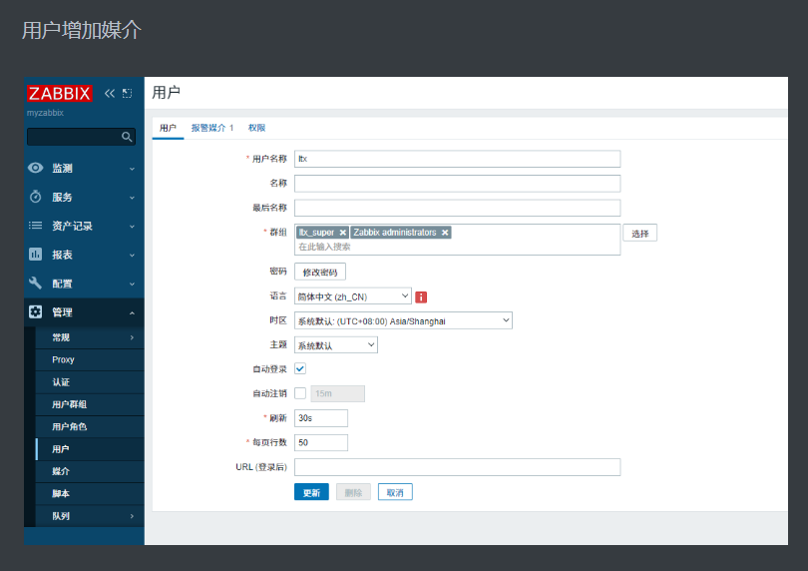Image resolution: width=808 pixels, height=571 pixels.
Task: Expand the 监测 menu
Action: coord(132,168)
